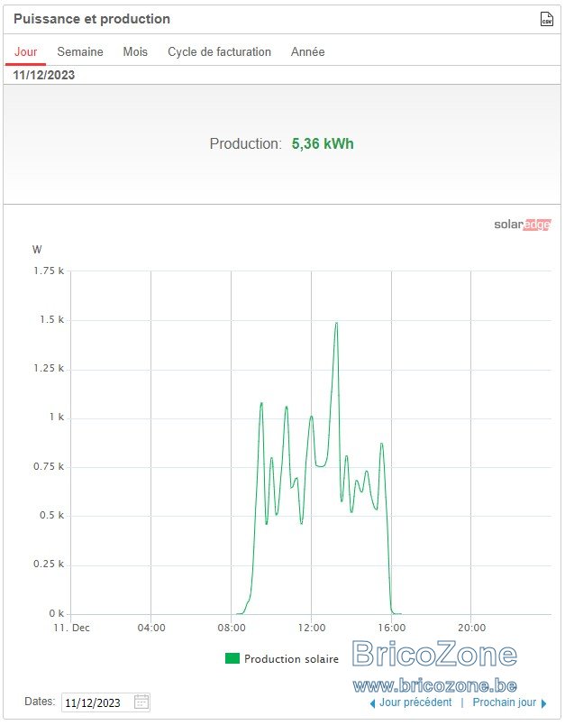Open the Cycle de facturation tab
The image size is (565, 725).
pos(220,51)
